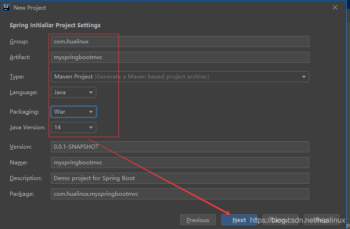Click the Help button
The height and width of the screenshot is (229, 350).
321,220
